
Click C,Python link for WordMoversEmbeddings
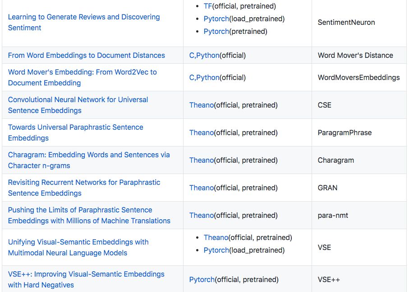pyautogui.click(x=204, y=78)
